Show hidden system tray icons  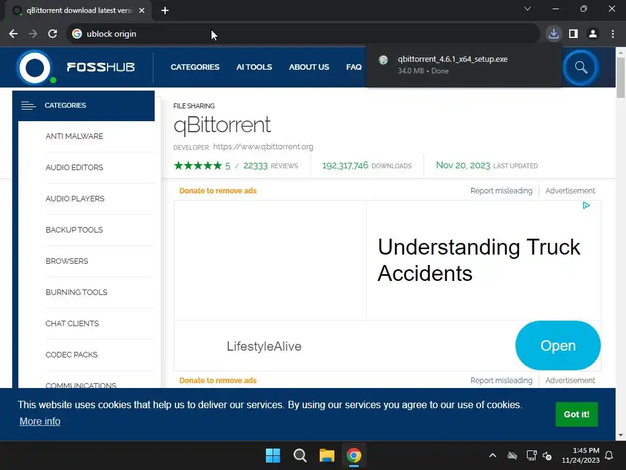pos(493,455)
